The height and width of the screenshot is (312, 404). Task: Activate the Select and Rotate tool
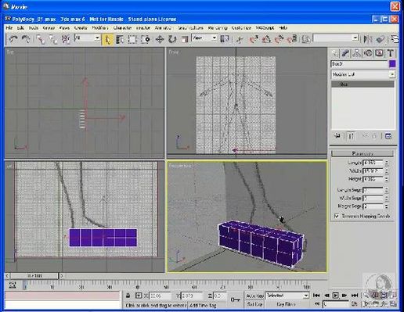coord(172,40)
